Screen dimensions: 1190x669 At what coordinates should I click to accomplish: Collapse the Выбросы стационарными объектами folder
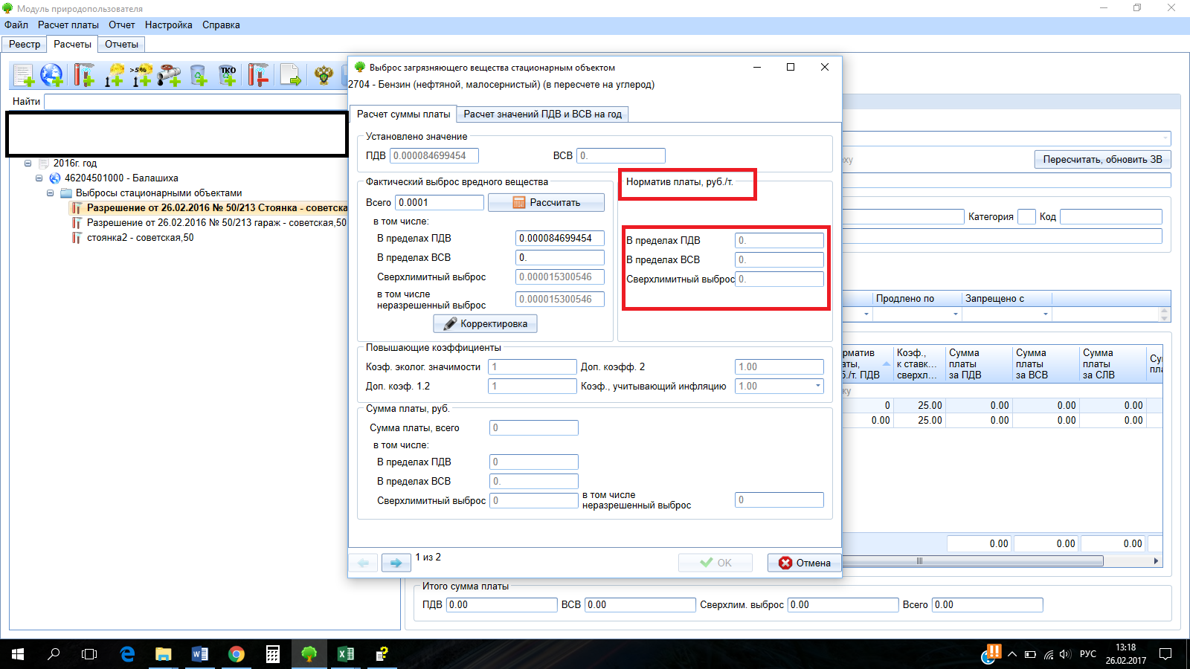(x=51, y=193)
